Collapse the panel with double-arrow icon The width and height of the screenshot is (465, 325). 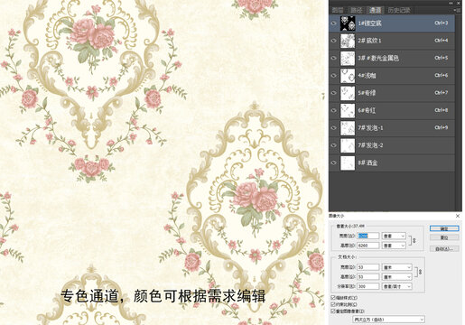pos(451,3)
